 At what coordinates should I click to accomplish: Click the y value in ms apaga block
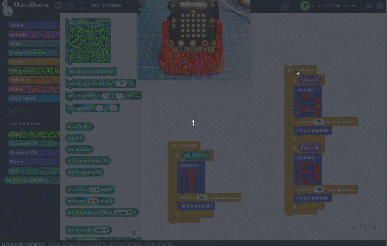113,108
